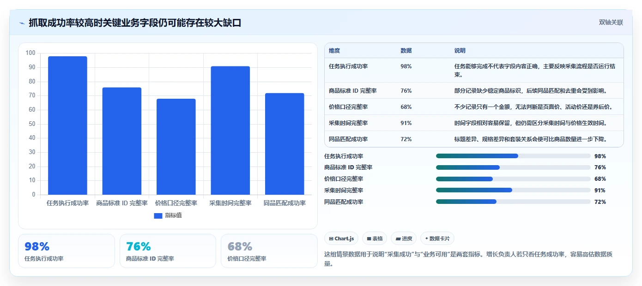Click x-axis label 任务执行成功率
This screenshot has width=642, height=286.
(x=67, y=203)
